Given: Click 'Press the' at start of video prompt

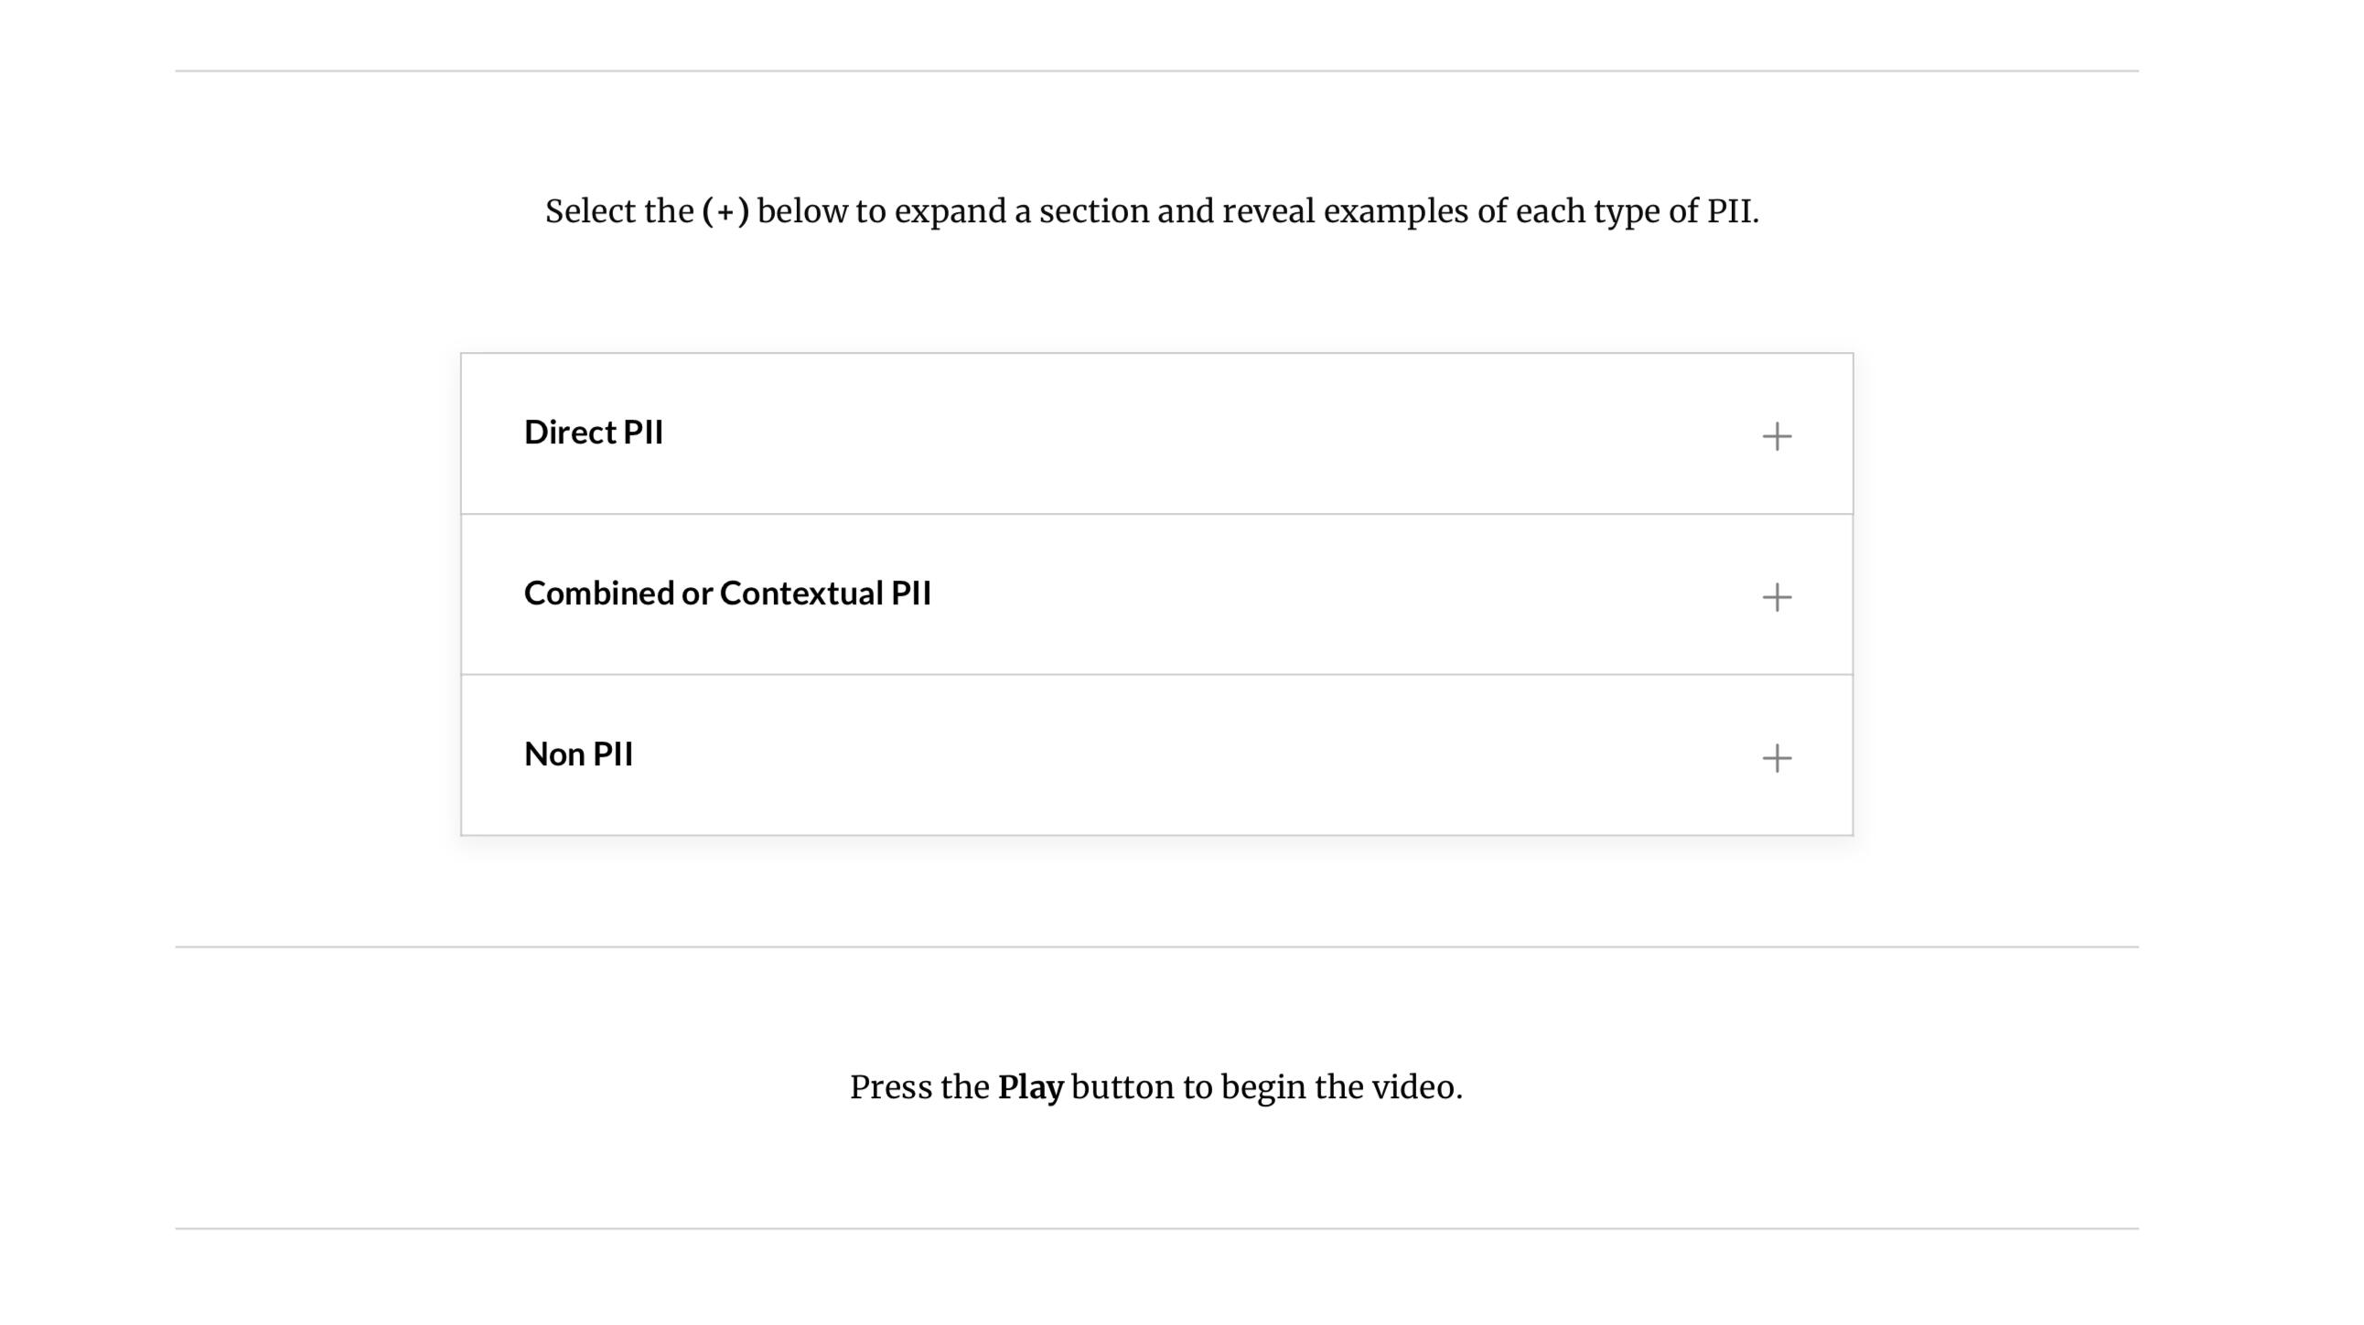Looking at the screenshot, I should point(919,1087).
